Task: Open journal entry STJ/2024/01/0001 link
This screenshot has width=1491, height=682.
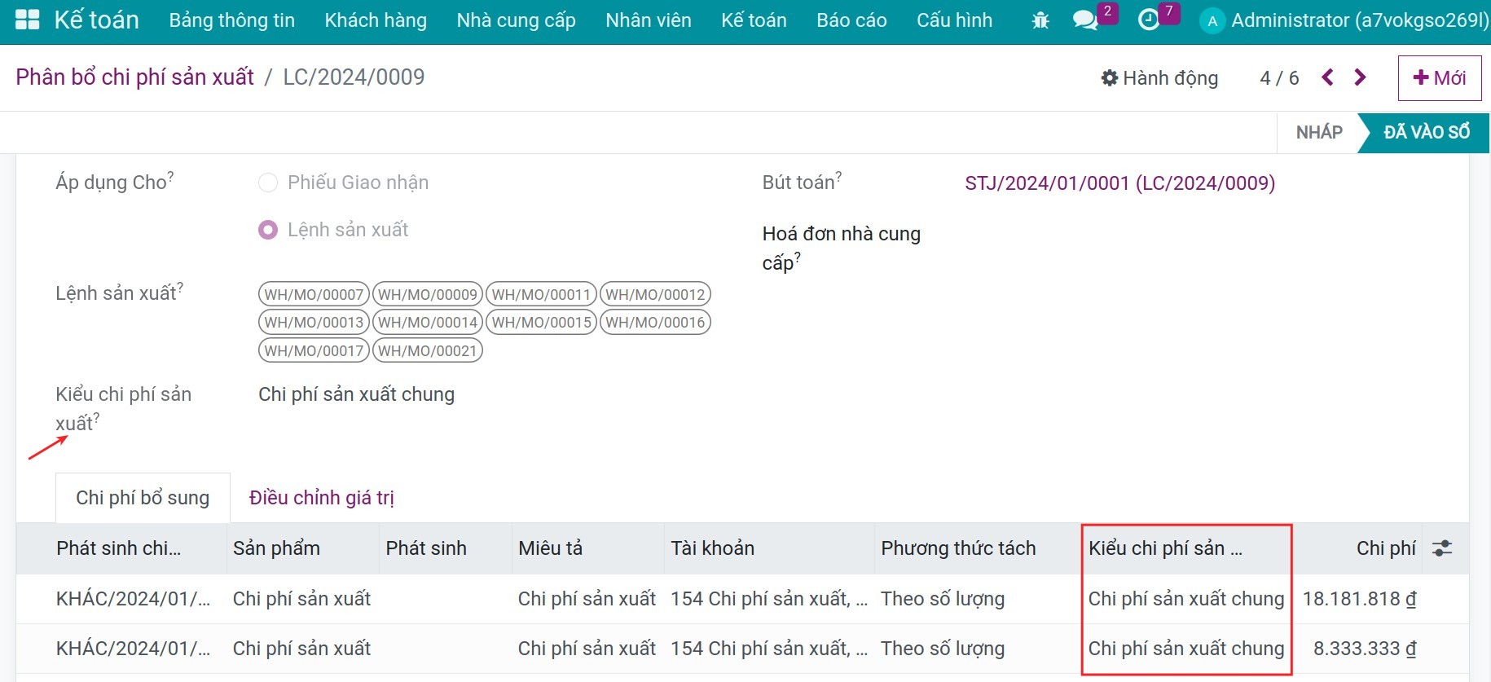Action: point(1120,183)
